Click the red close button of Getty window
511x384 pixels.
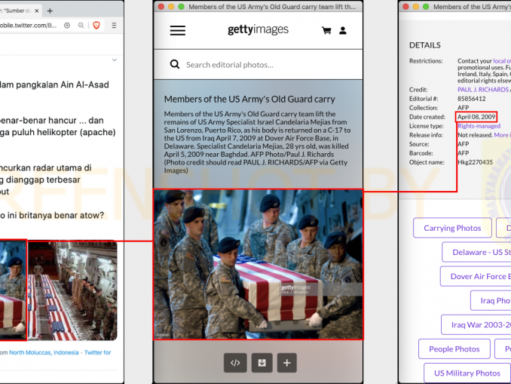[161, 7]
